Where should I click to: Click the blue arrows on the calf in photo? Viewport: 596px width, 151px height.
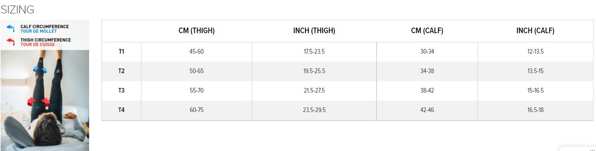[39, 70]
